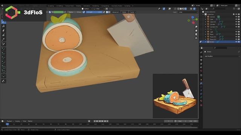This screenshot has height=135, width=241.
Task: Select the Tint brush tool
Action: click(x=3, y=35)
